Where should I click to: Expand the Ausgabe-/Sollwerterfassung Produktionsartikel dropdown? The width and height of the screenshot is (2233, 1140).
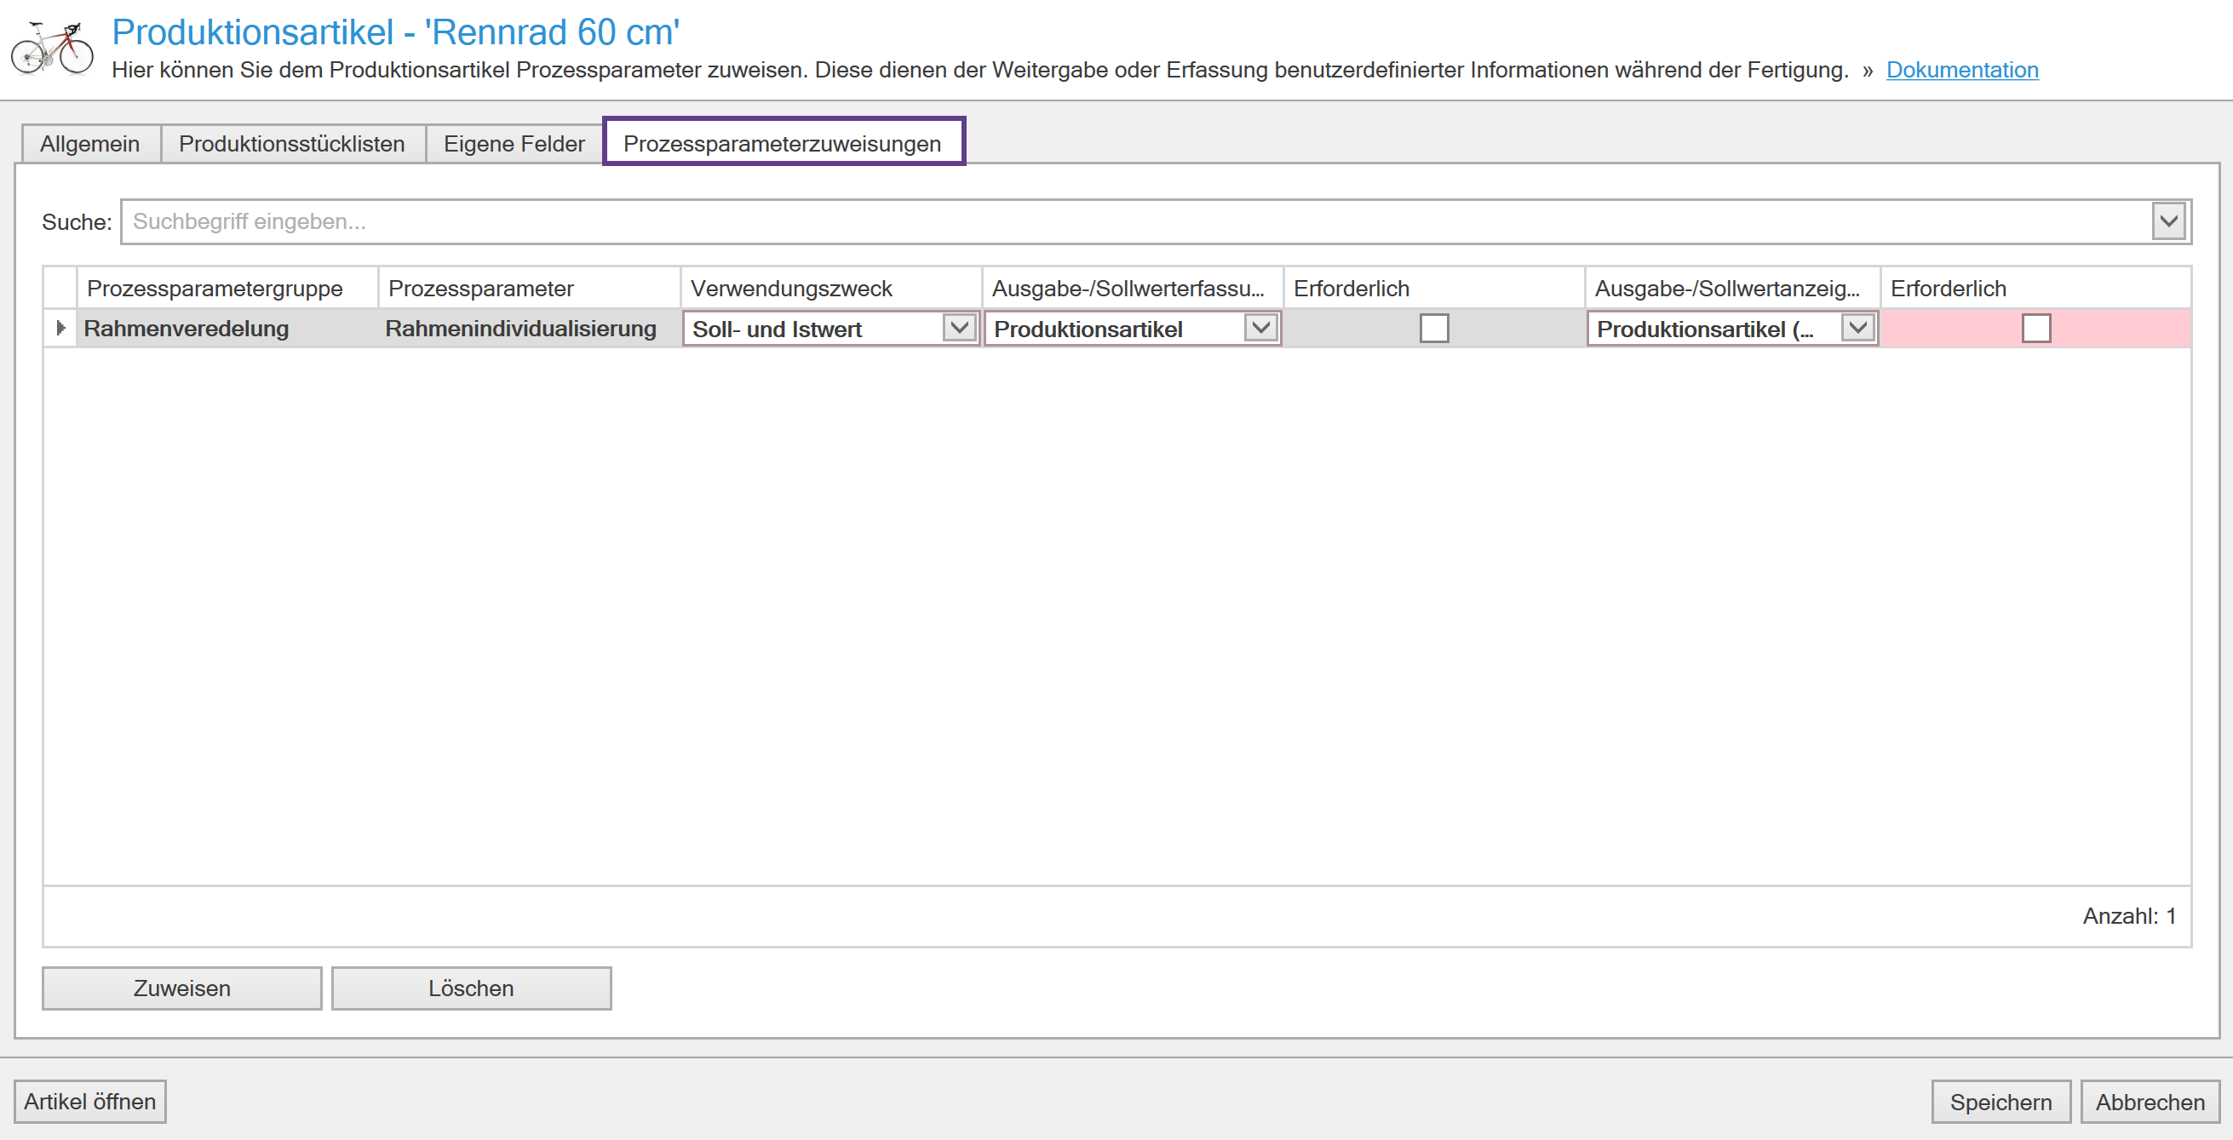point(1260,329)
